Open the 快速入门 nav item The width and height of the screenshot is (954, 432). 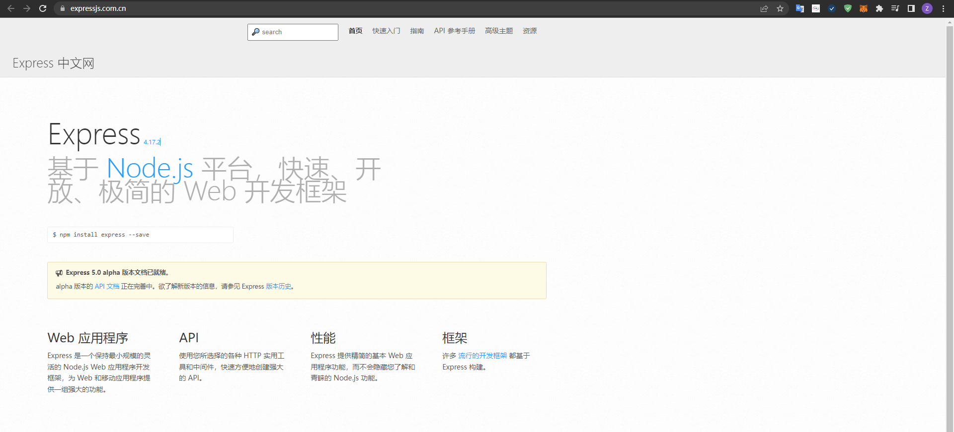click(x=386, y=31)
